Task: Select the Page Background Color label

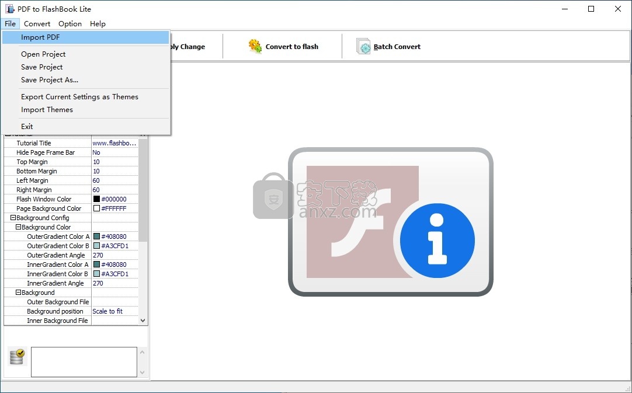Action: coord(48,208)
